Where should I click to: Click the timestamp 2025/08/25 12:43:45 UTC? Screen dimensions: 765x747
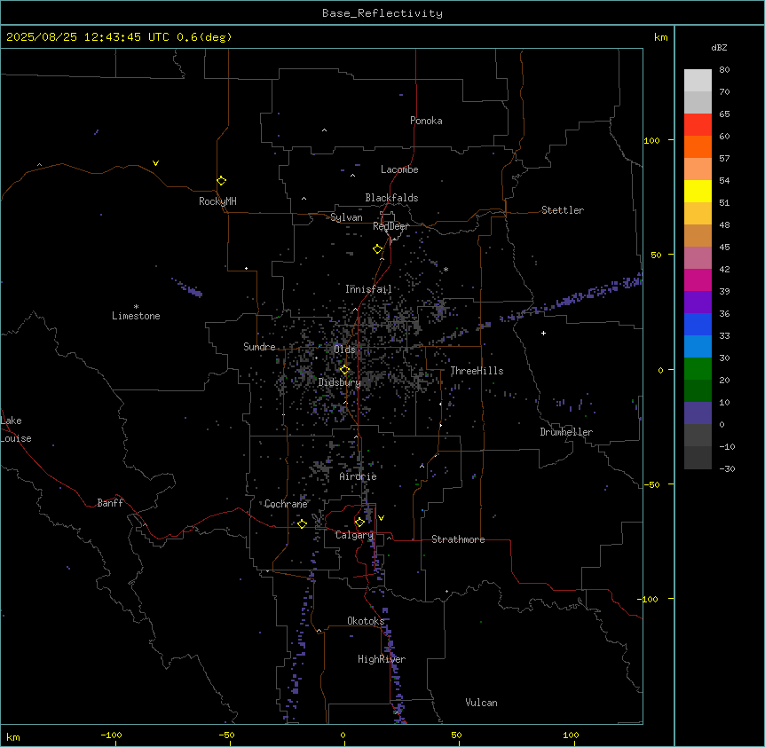pos(87,37)
